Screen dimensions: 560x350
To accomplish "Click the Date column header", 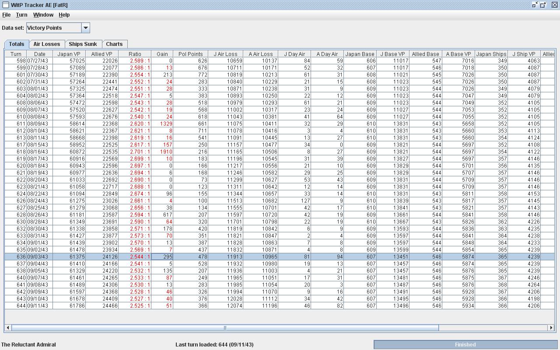I will click(x=39, y=54).
